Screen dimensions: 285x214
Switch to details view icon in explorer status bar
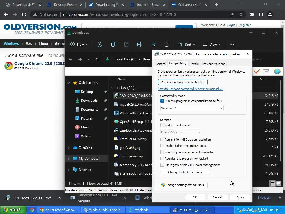(273, 184)
